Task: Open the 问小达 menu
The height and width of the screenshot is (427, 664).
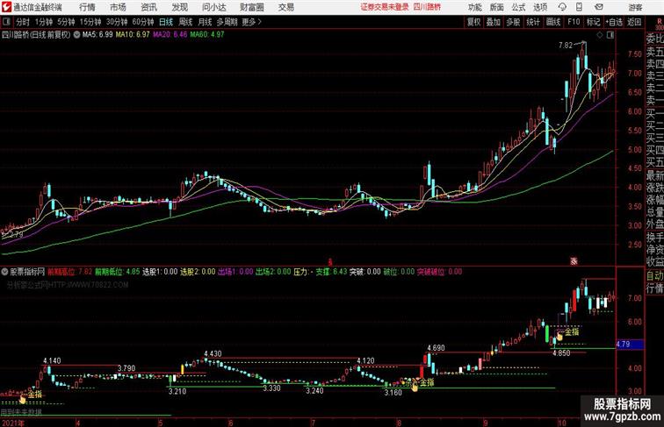Action: 213,7
